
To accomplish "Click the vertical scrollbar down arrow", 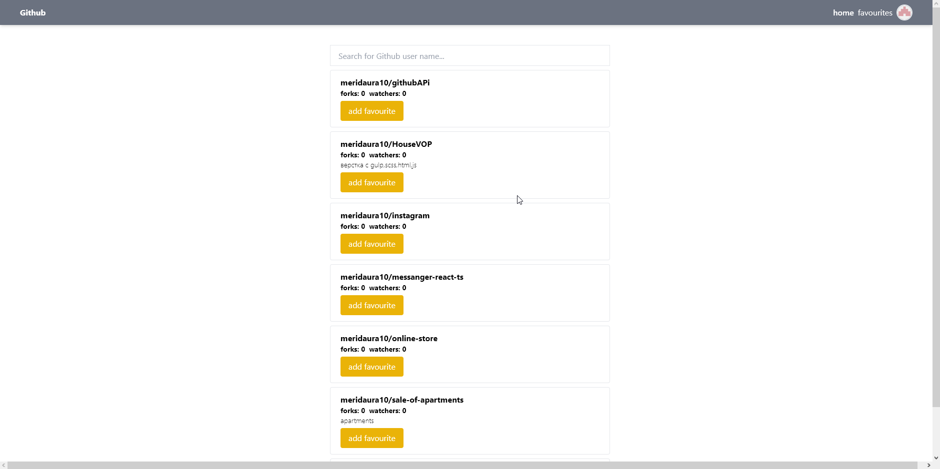I will (936, 458).
